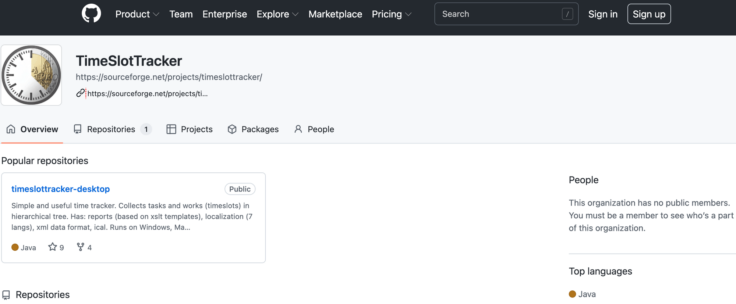Select the Overview tab
The width and height of the screenshot is (736, 304).
32,129
